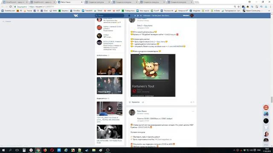
Task: Click the photo albums section header
Action: [103, 55]
